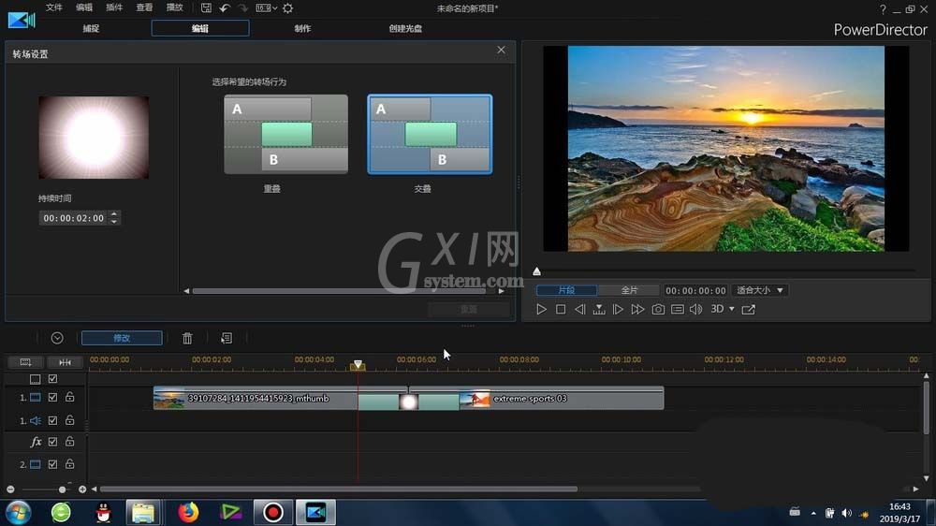
Task: Close the 转场设置 panel
Action: pos(501,51)
